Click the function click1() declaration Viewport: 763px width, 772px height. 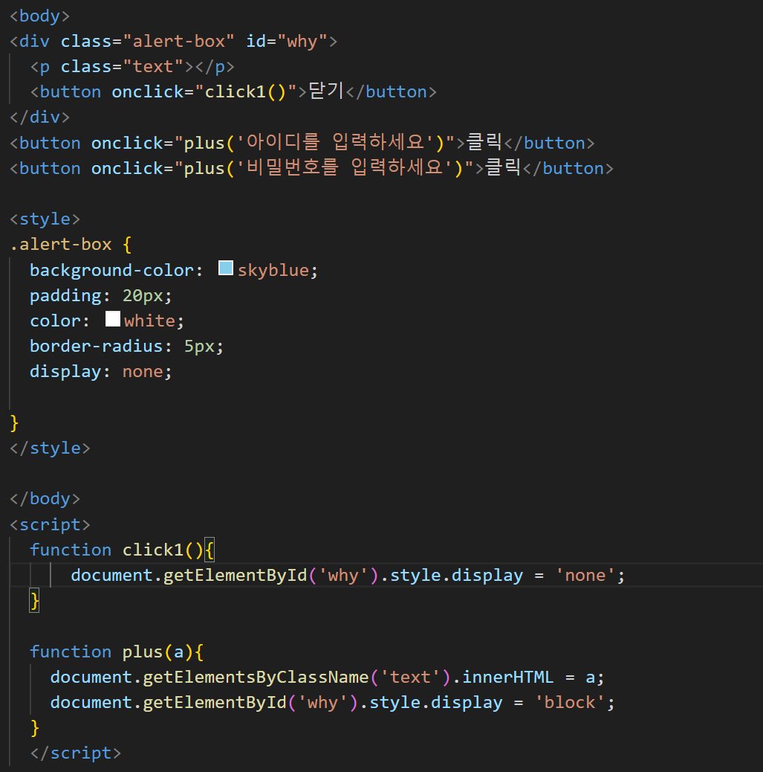coord(122,550)
